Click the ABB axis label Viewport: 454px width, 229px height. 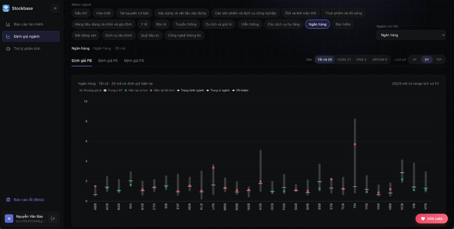95,206
